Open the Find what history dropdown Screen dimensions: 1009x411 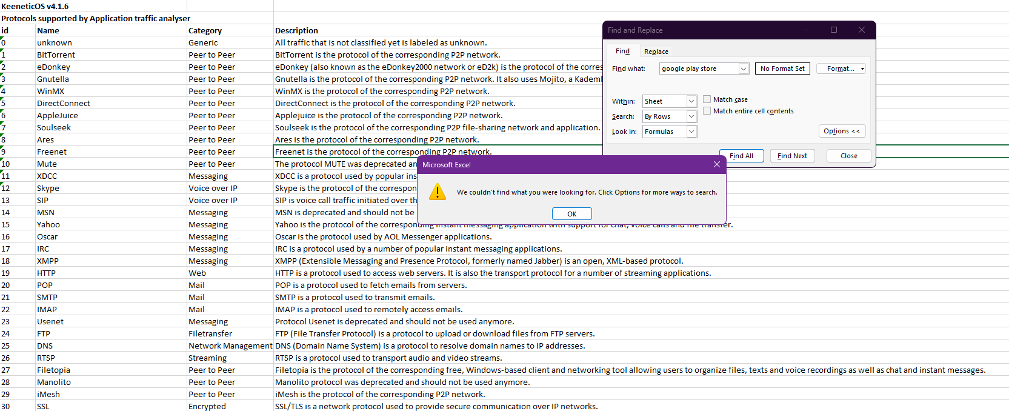(744, 68)
